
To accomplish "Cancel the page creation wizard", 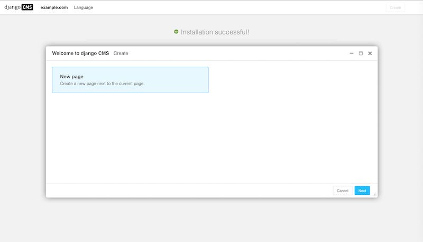I will click(342, 191).
